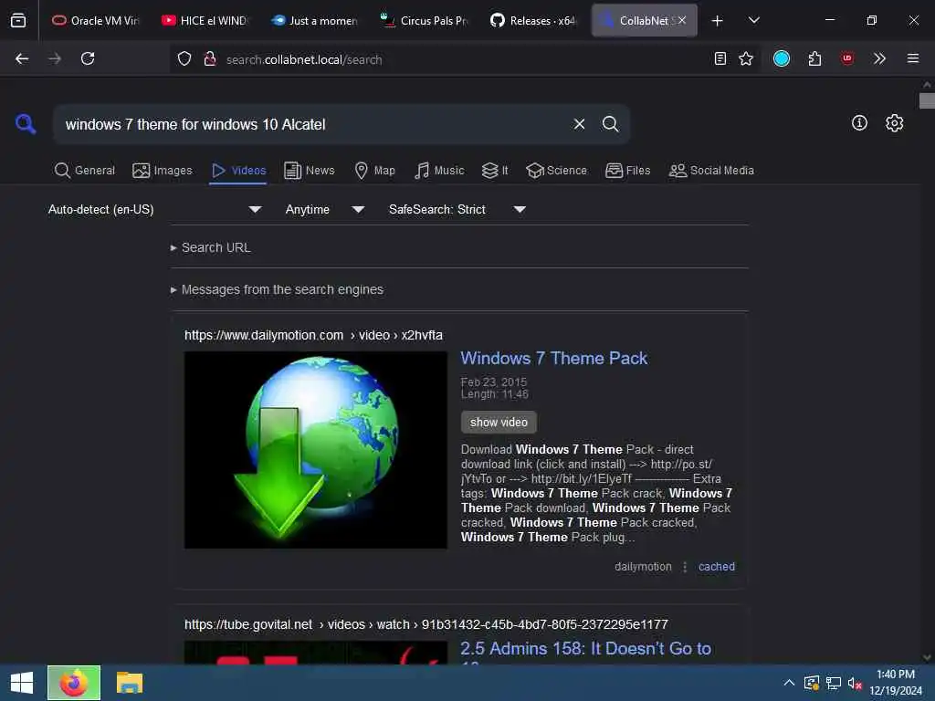
Task: Switch to Circus Pals tab
Action: [x=424, y=20]
